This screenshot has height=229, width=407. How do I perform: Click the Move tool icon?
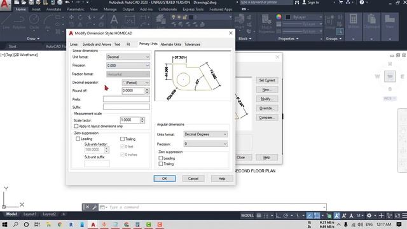pyautogui.click(x=71, y=17)
